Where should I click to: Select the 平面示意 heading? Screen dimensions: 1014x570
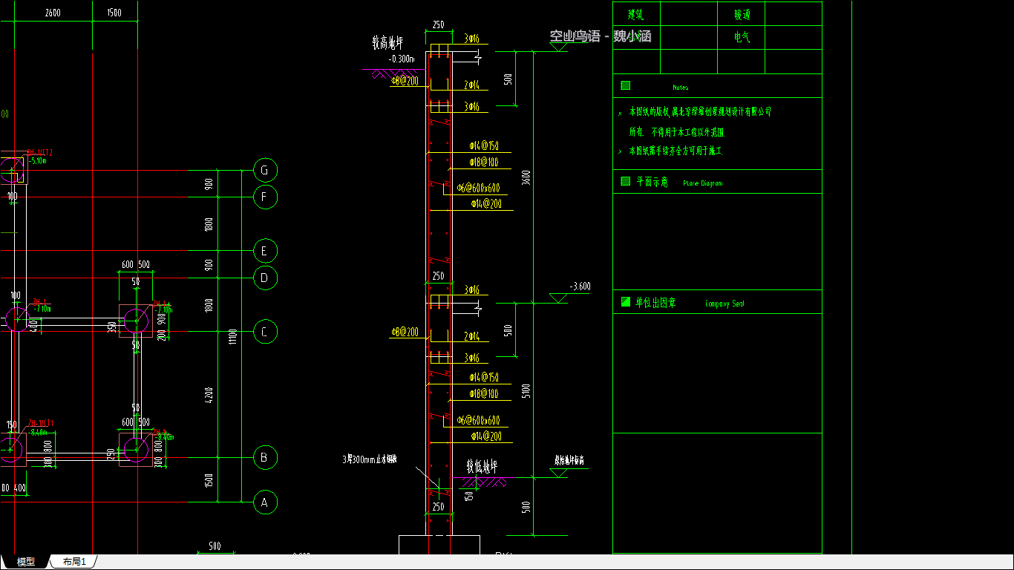click(x=652, y=182)
